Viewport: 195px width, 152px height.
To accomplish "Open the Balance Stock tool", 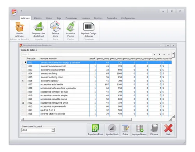I will [55, 30].
